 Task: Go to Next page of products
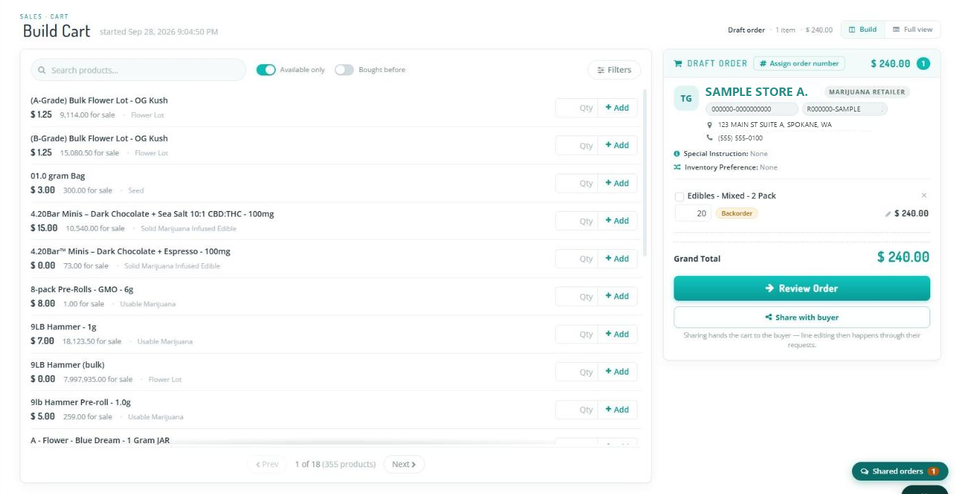click(x=404, y=464)
